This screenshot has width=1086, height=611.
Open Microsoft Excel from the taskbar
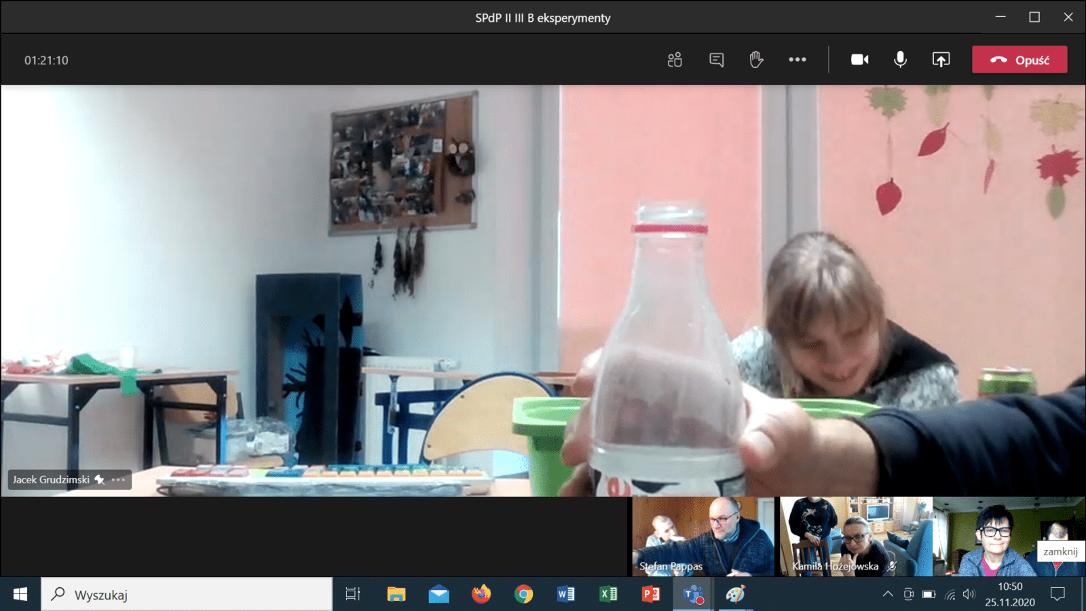tap(608, 594)
